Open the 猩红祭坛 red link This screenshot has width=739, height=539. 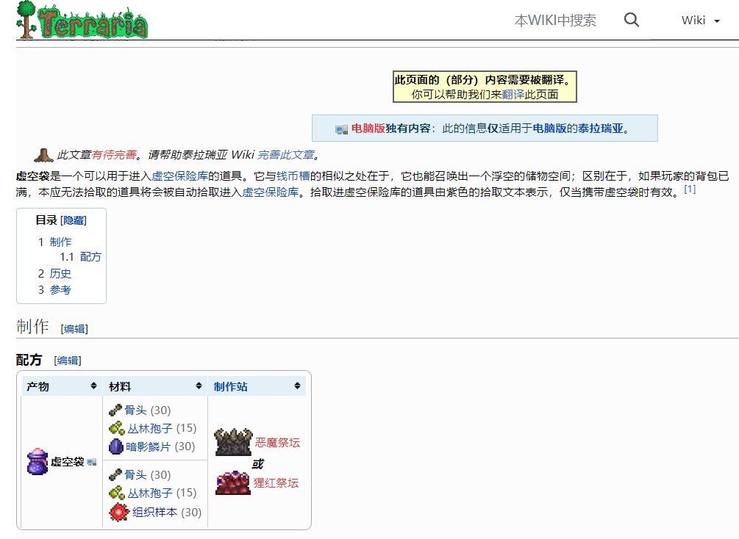pos(276,483)
